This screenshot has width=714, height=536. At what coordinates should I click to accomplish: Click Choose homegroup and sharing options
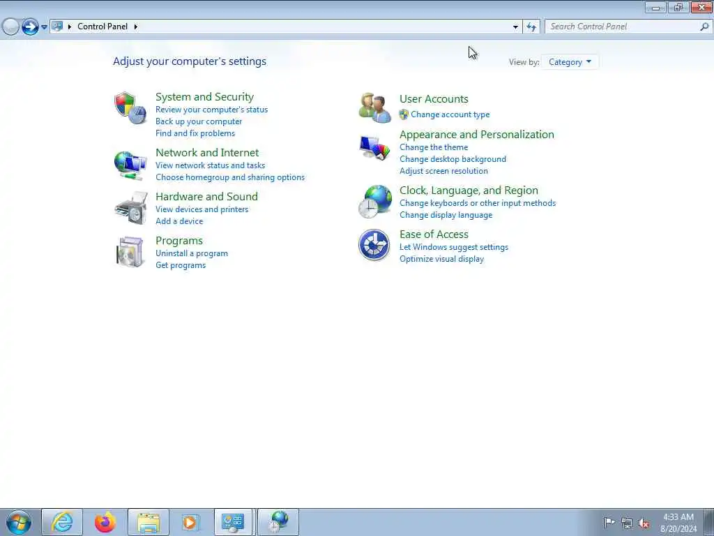pyautogui.click(x=230, y=177)
